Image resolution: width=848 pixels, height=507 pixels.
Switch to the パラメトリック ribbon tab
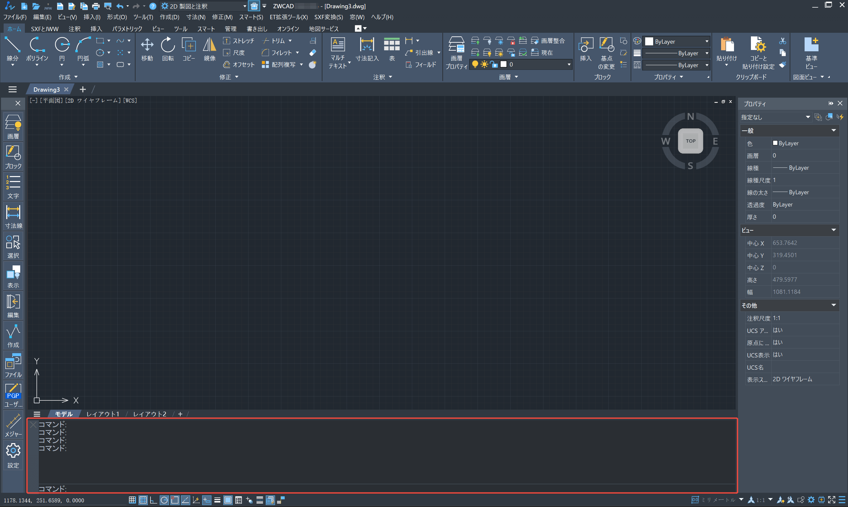[127, 29]
